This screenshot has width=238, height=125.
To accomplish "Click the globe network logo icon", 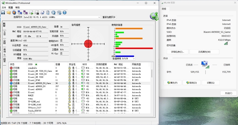I will coord(154,15).
